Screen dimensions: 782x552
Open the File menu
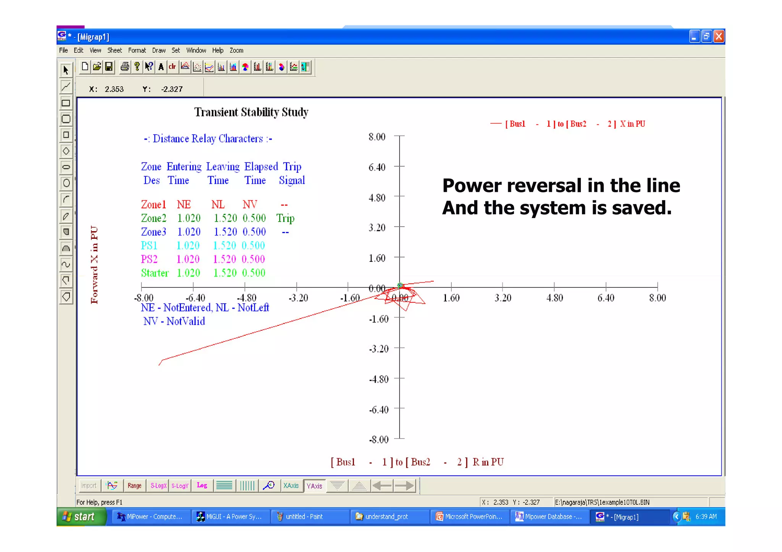pos(63,50)
